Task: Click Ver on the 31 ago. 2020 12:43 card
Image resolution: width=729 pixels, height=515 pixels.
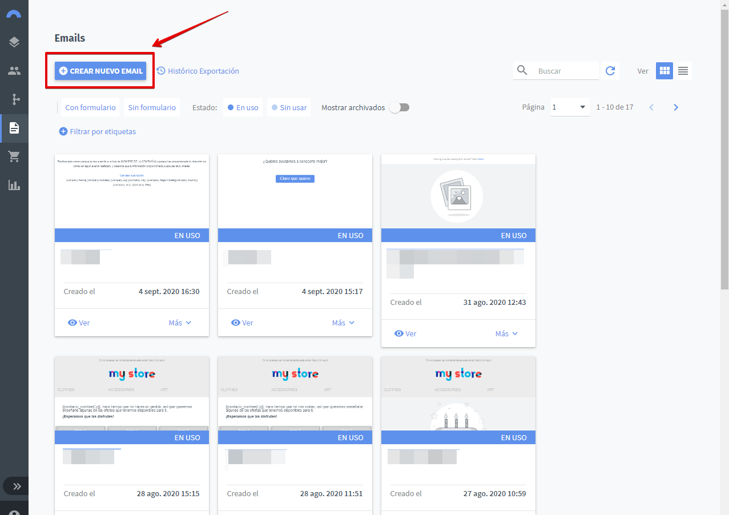Action: [x=405, y=333]
